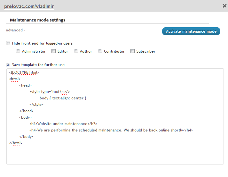Screen dimensions: 228x177
Task: Click empty space at bottom of template editor
Action: pos(115,156)
